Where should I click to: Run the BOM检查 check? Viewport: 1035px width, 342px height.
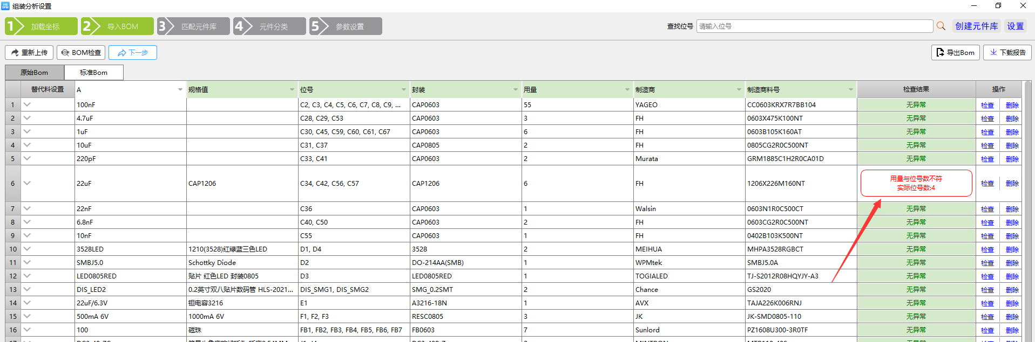coord(81,52)
